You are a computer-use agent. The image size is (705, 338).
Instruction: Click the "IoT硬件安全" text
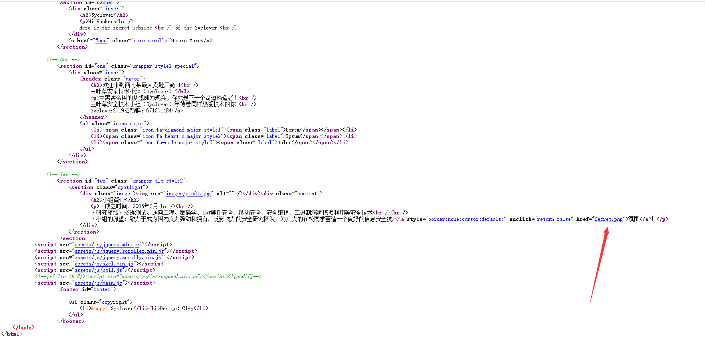[218, 213]
